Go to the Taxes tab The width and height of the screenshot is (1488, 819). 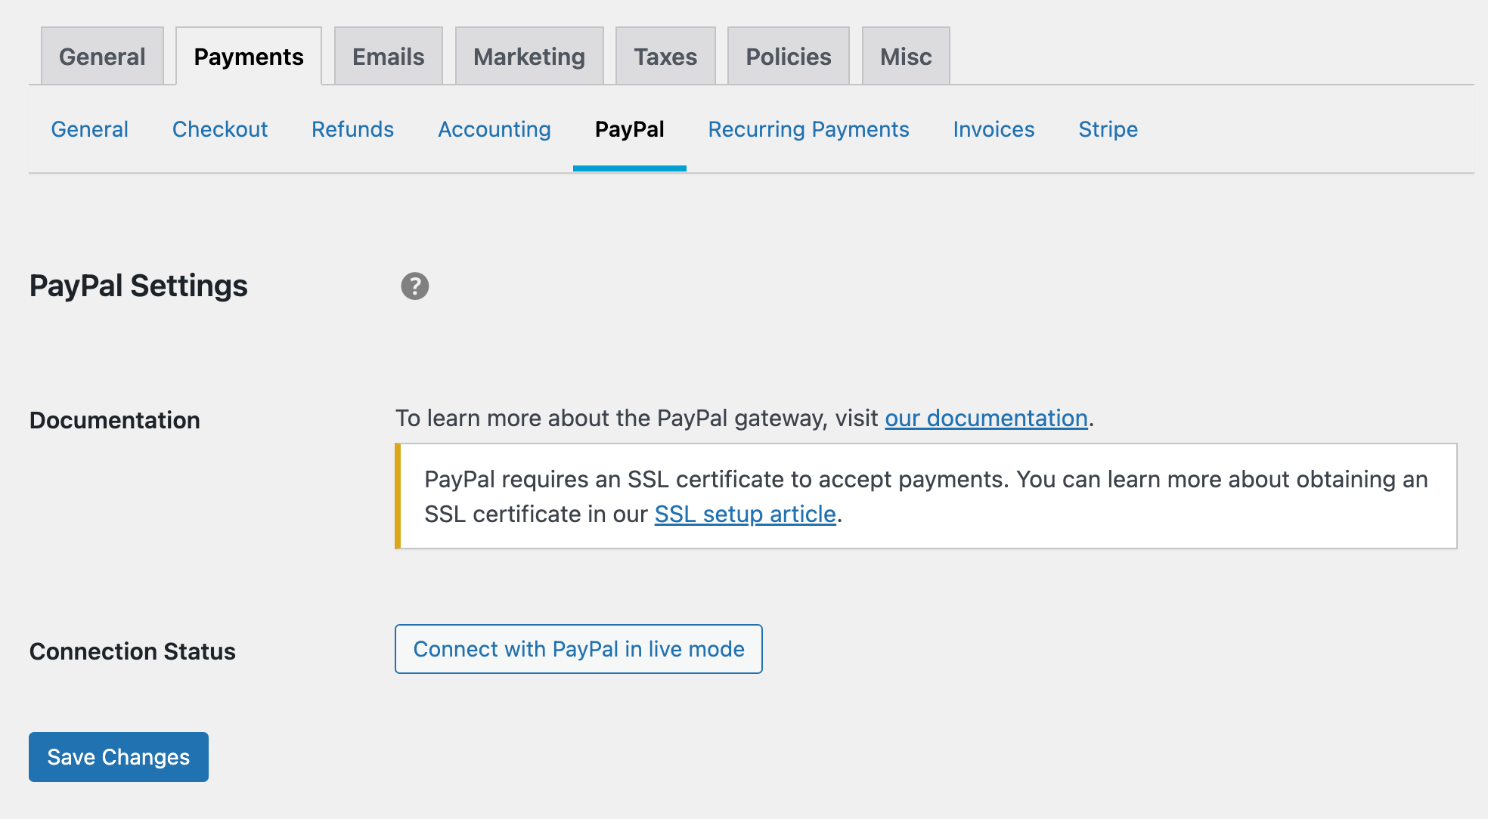pos(665,57)
